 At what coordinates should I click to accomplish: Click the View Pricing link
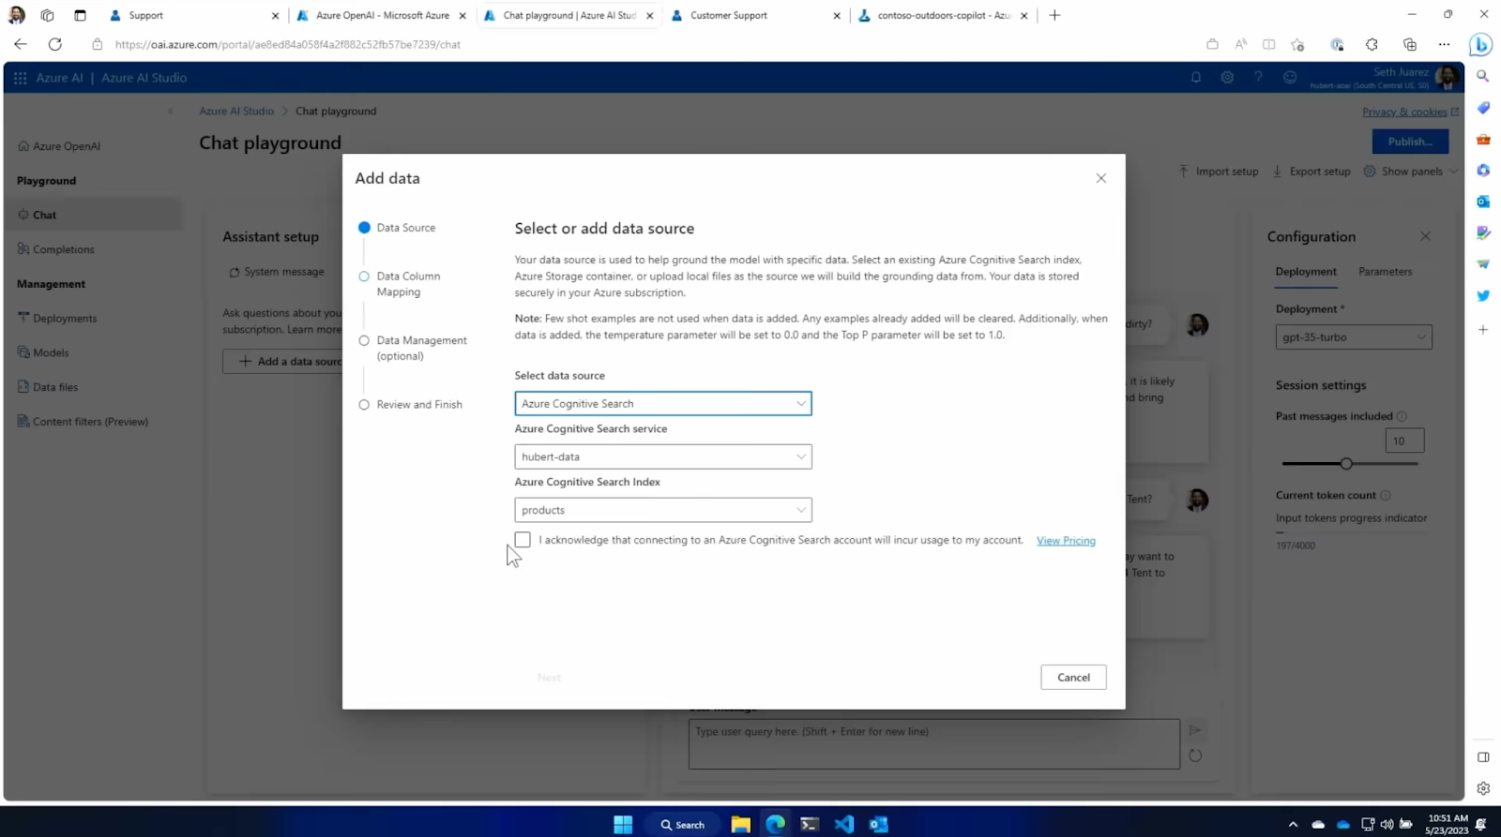tap(1066, 541)
